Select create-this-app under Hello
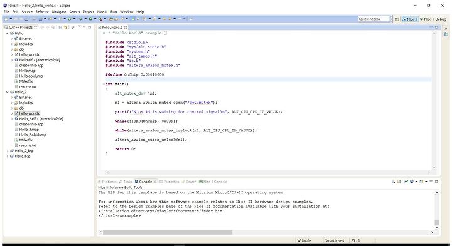452x246 pixels. coord(31,65)
